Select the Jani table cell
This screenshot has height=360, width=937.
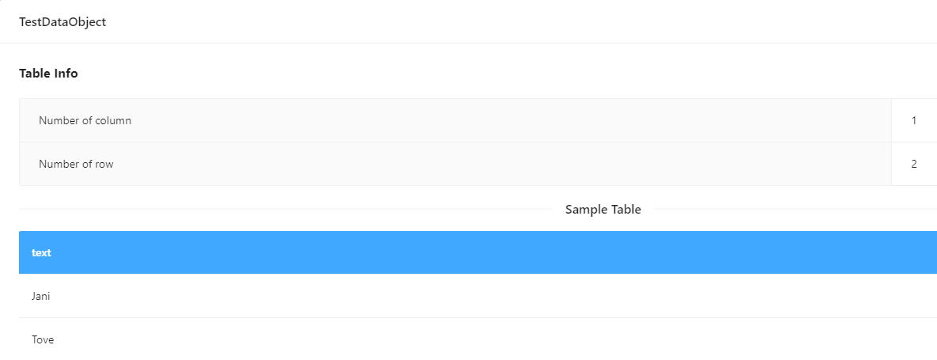click(x=40, y=296)
